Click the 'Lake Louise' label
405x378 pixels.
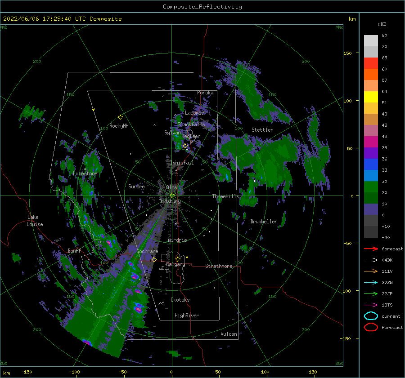pos(35,221)
